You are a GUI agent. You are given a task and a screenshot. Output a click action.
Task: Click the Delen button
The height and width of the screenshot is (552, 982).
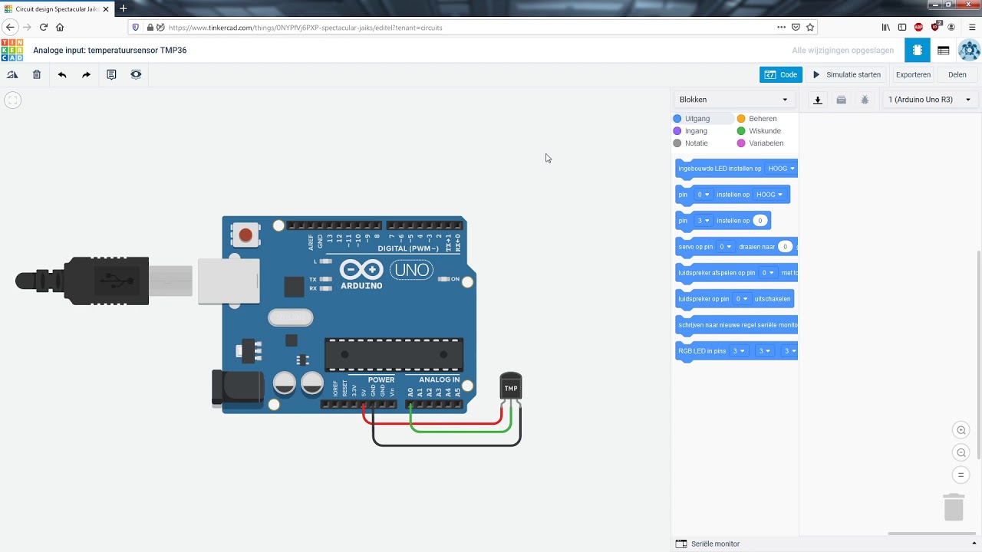pos(957,74)
